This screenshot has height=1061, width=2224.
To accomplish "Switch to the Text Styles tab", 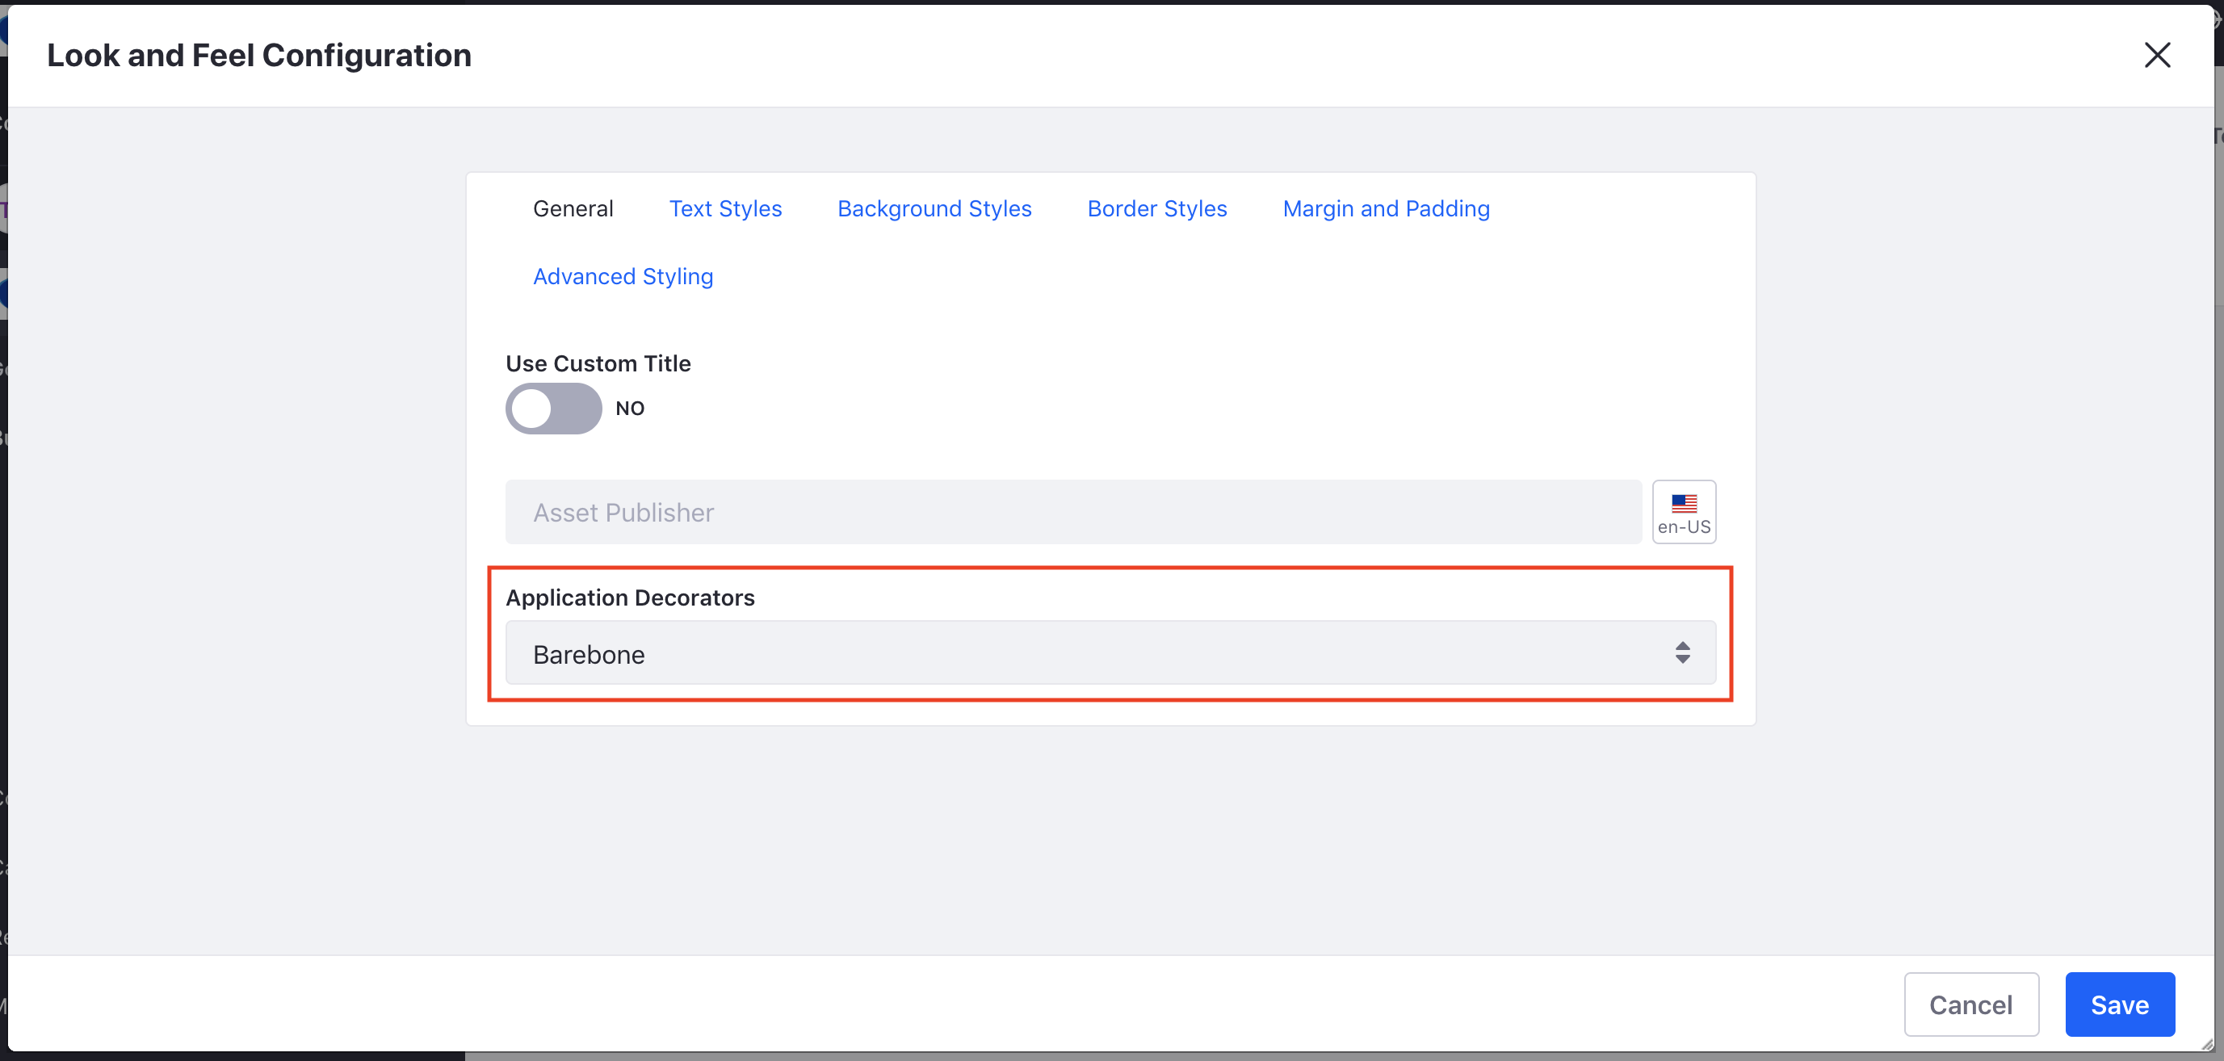I will (x=725, y=209).
